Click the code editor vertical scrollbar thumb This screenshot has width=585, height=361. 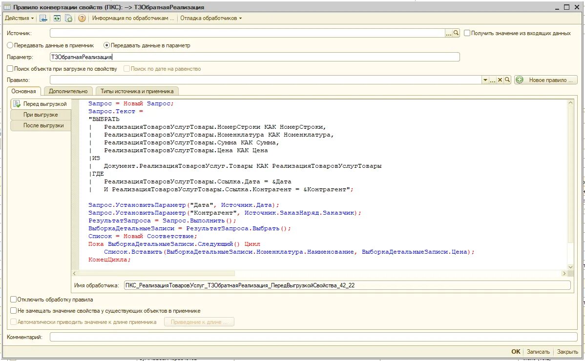pos(570,173)
